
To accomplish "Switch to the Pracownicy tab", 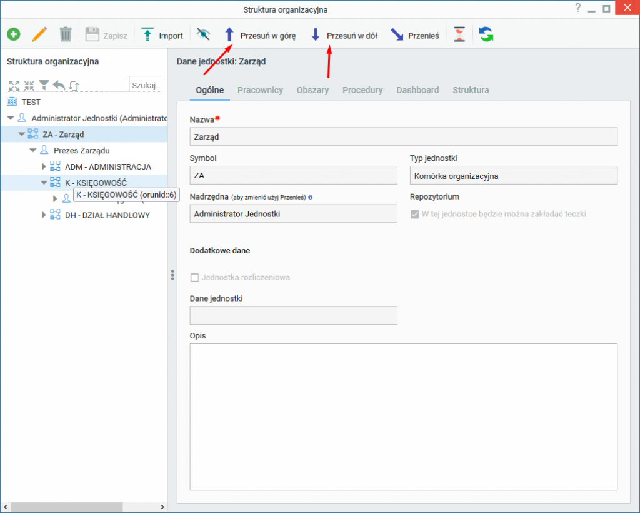I will (260, 90).
